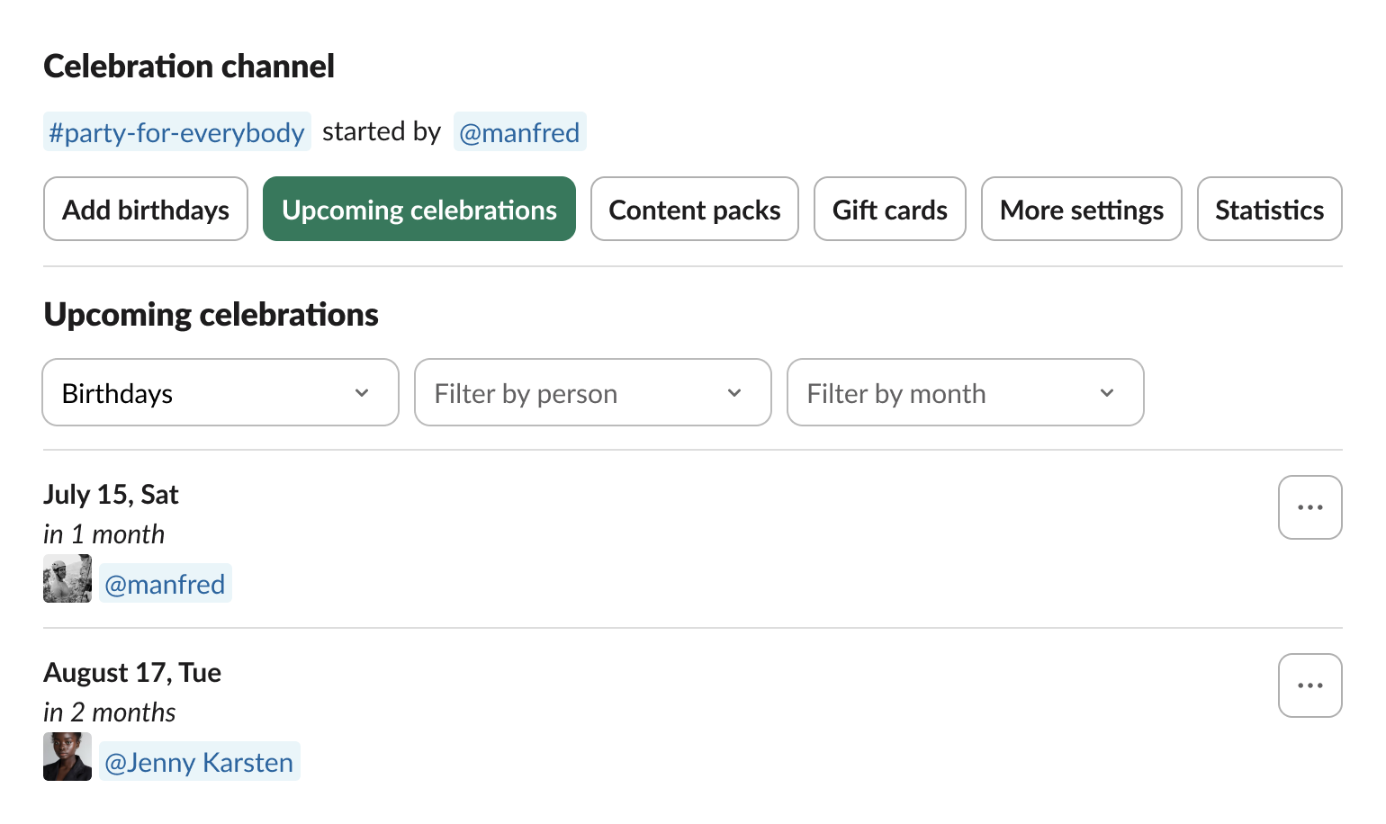Click the Celebration channel title
Screen dimensions: 1386x824
click(189, 66)
